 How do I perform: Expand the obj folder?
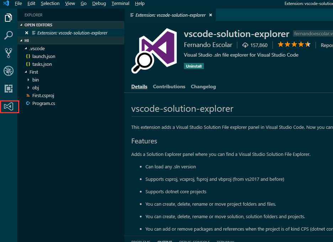point(28,88)
